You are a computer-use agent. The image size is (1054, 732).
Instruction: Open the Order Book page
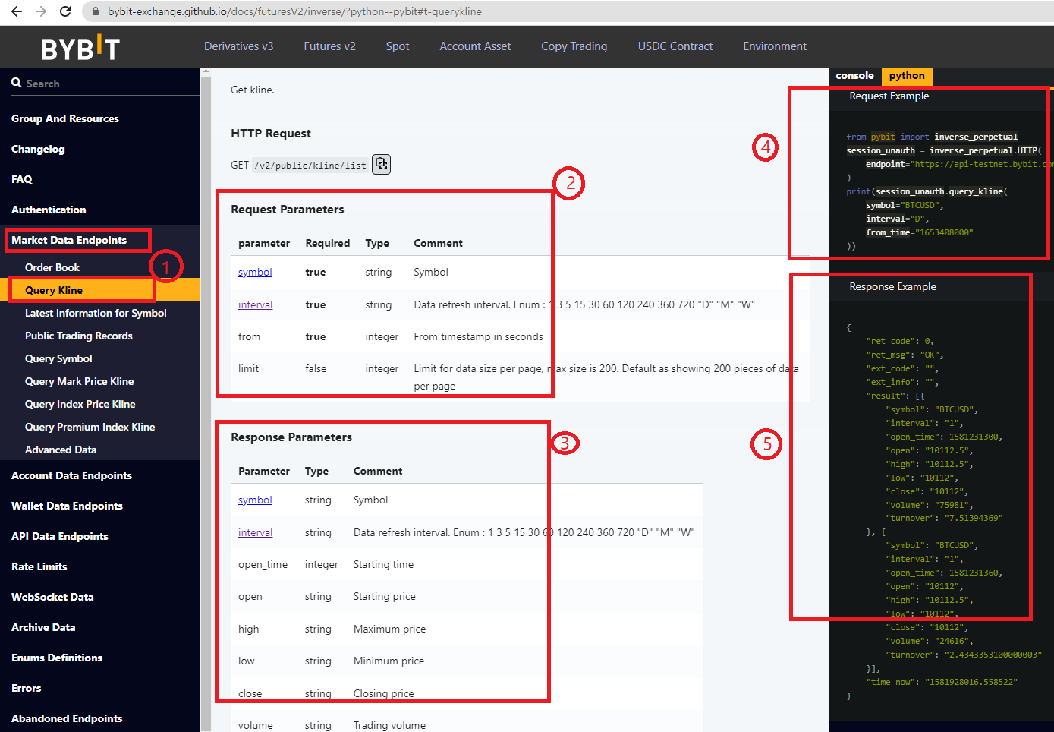(x=52, y=267)
